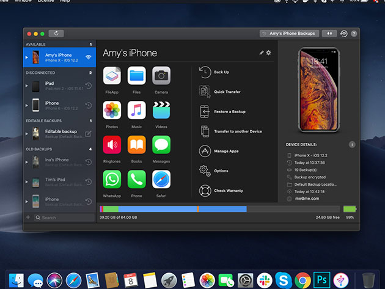Expand the Editable backup entry
This screenshot has height=289, width=385.
coord(26,134)
